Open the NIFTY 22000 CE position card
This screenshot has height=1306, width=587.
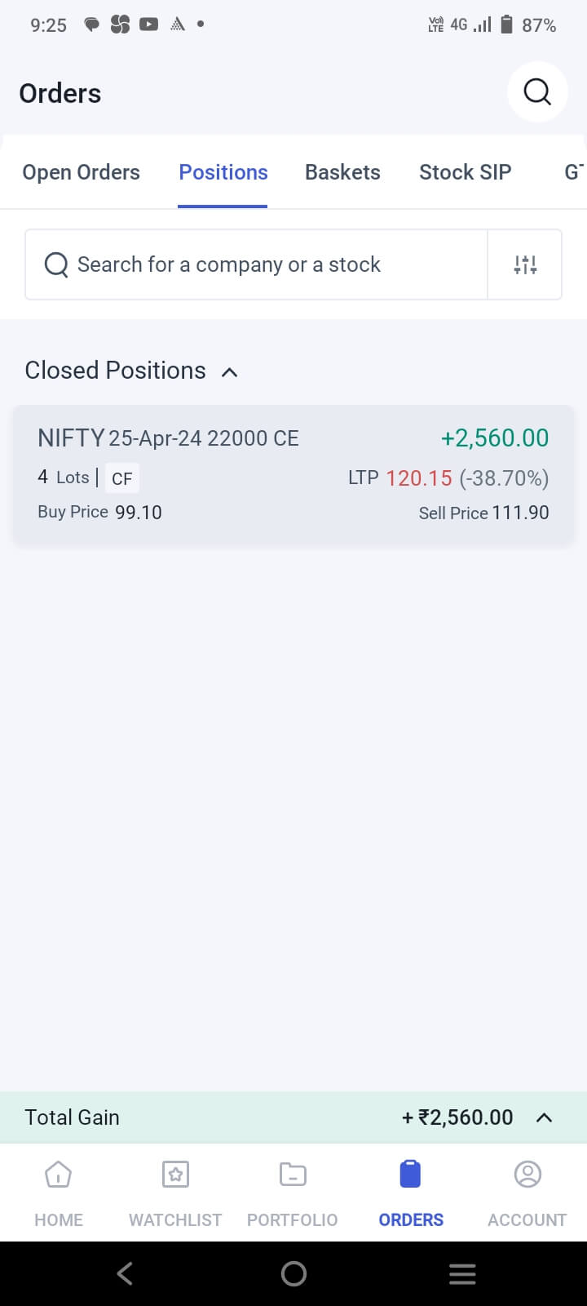click(x=293, y=475)
